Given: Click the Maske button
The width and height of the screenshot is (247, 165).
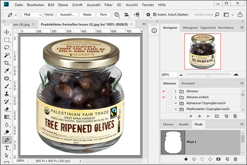Looking at the screenshot, I should click(x=87, y=15).
